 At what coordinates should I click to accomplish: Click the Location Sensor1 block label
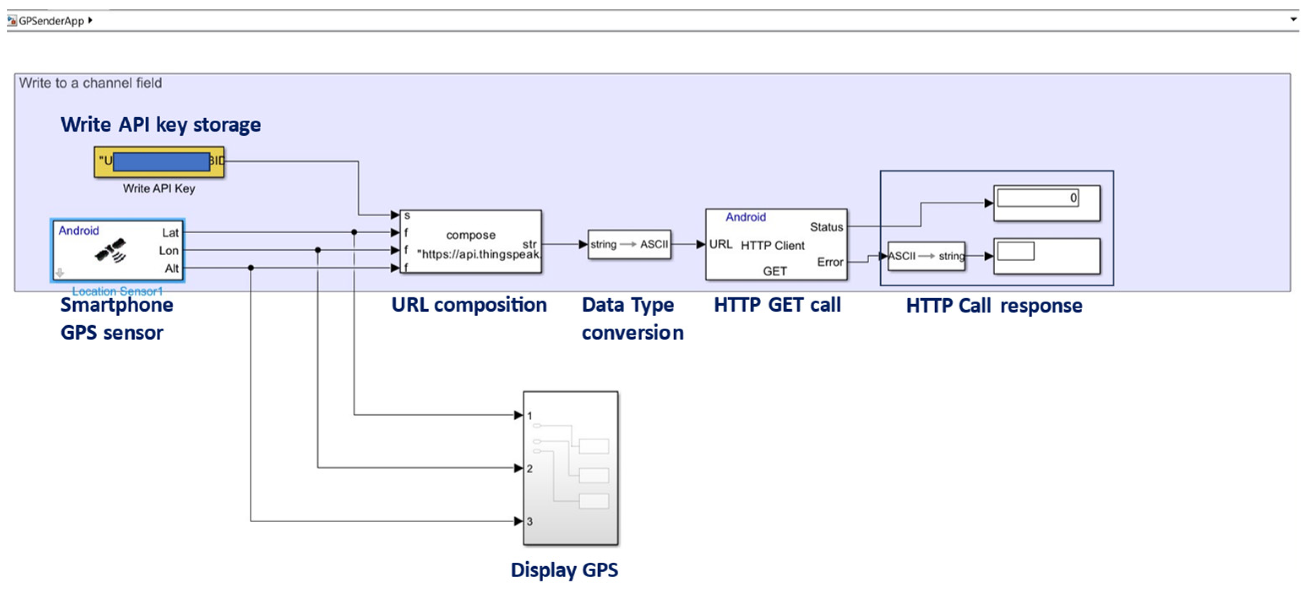tap(117, 291)
